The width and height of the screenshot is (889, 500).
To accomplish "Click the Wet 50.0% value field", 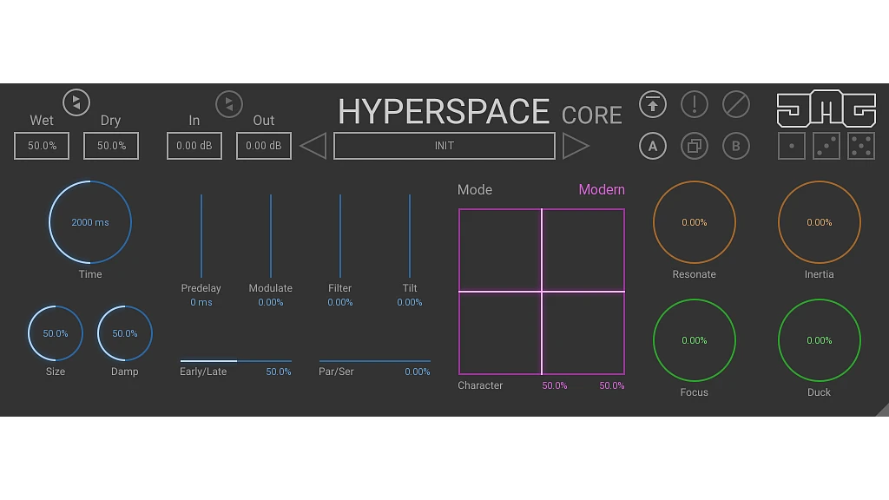I will pos(42,146).
